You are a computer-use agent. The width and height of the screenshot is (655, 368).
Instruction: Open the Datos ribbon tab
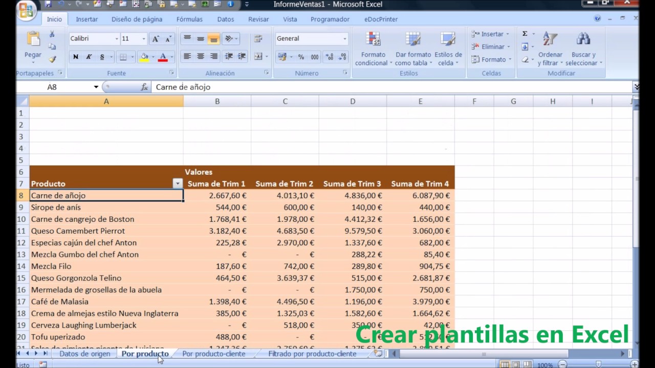point(226,19)
